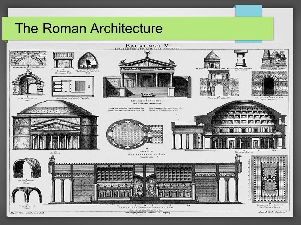Click the Thor zu Perugia gate drawing
Image resolution: width=301 pixels, height=225 pixels.
219,83
